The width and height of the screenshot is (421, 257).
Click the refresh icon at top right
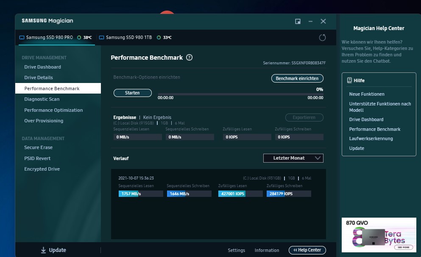coord(322,38)
